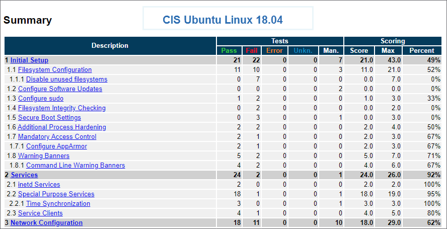Open the Time Synchronization link
This screenshot has width=447, height=229.
pos(58,204)
